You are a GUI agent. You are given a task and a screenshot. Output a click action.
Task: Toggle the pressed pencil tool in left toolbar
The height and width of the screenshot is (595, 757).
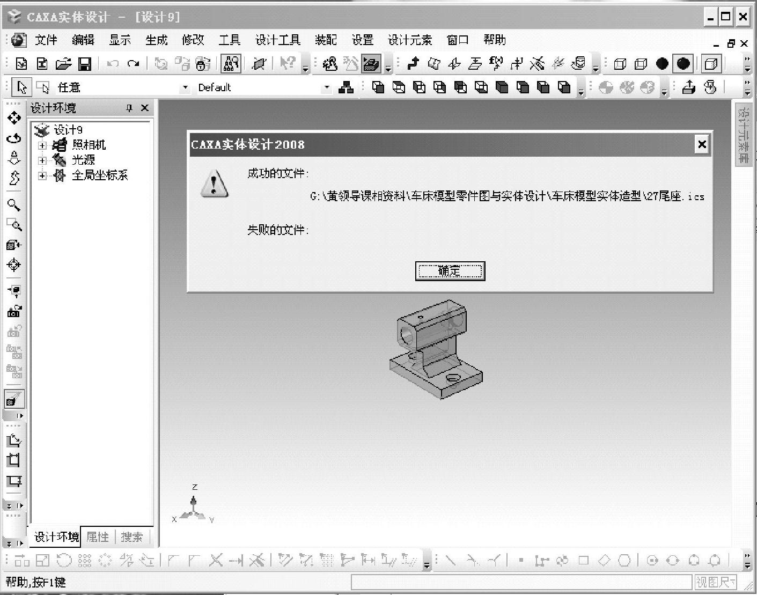click(x=14, y=399)
